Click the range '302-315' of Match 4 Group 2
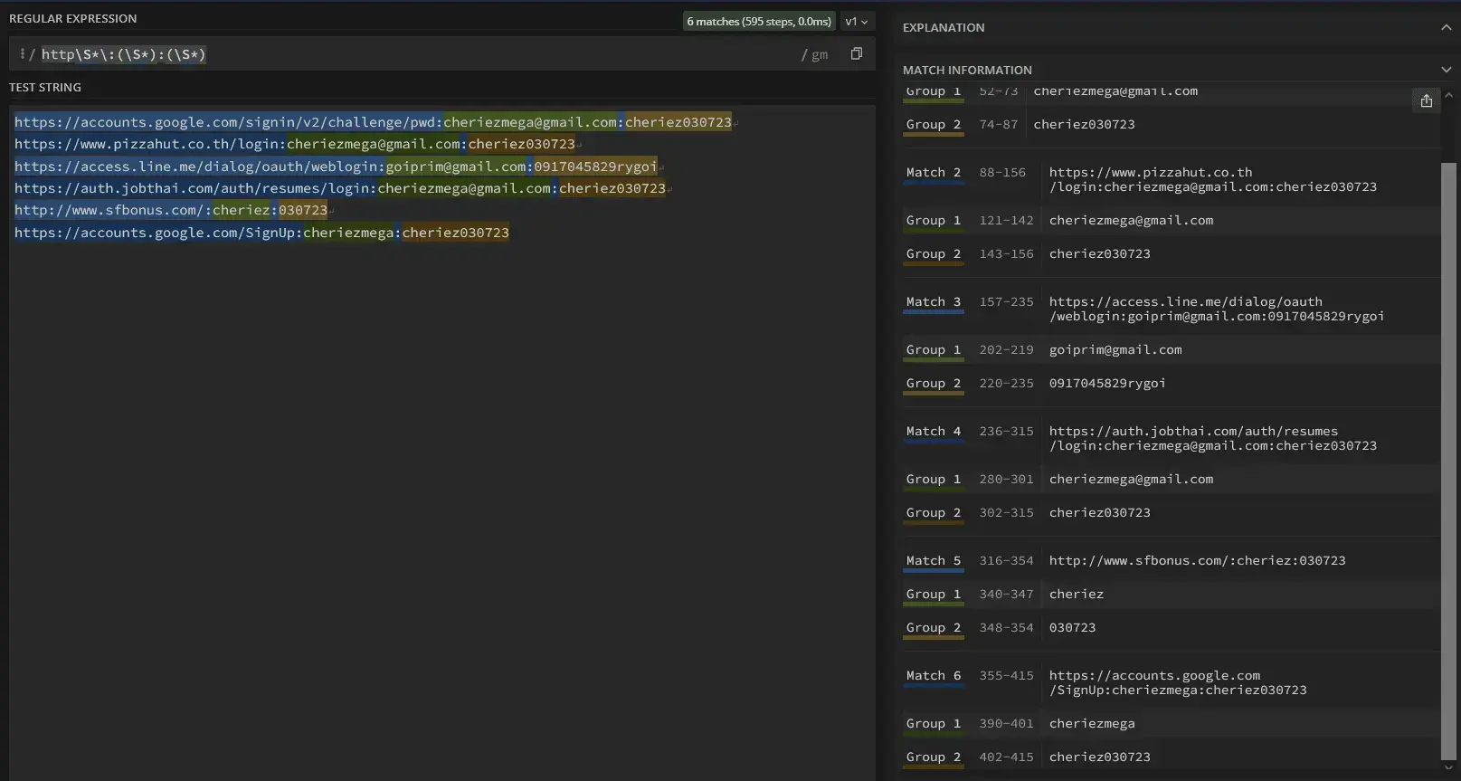 click(1006, 512)
